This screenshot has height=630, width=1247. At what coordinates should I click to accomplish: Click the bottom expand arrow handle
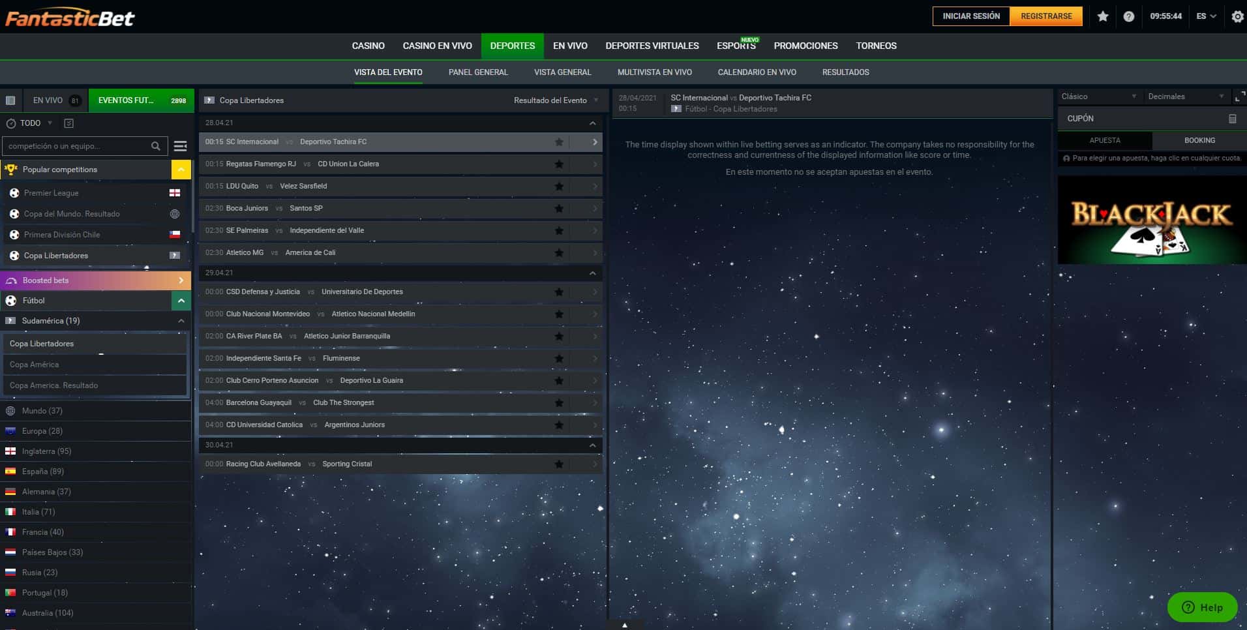pyautogui.click(x=624, y=625)
